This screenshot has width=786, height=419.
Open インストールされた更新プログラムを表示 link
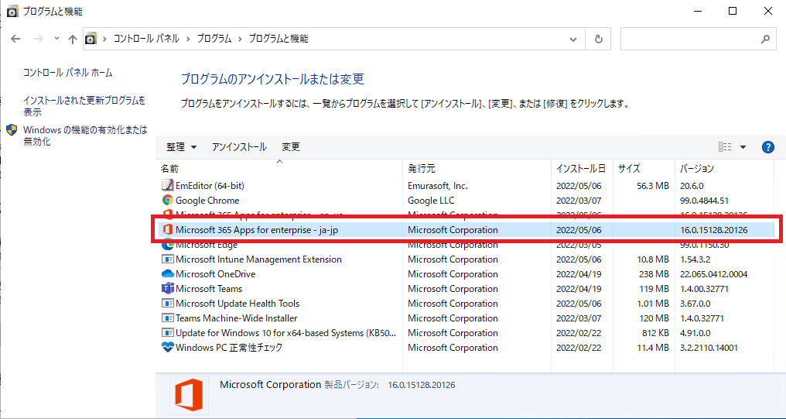84,106
